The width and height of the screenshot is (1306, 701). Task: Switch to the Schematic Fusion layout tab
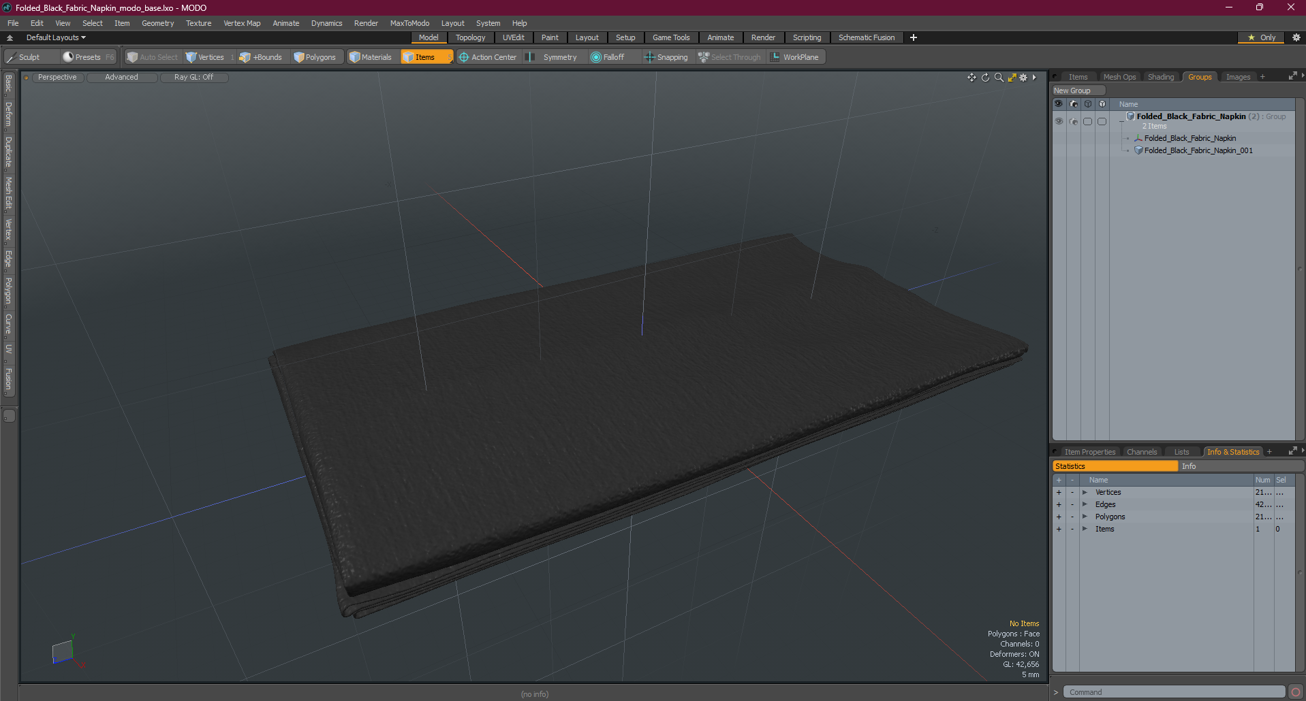pos(867,37)
